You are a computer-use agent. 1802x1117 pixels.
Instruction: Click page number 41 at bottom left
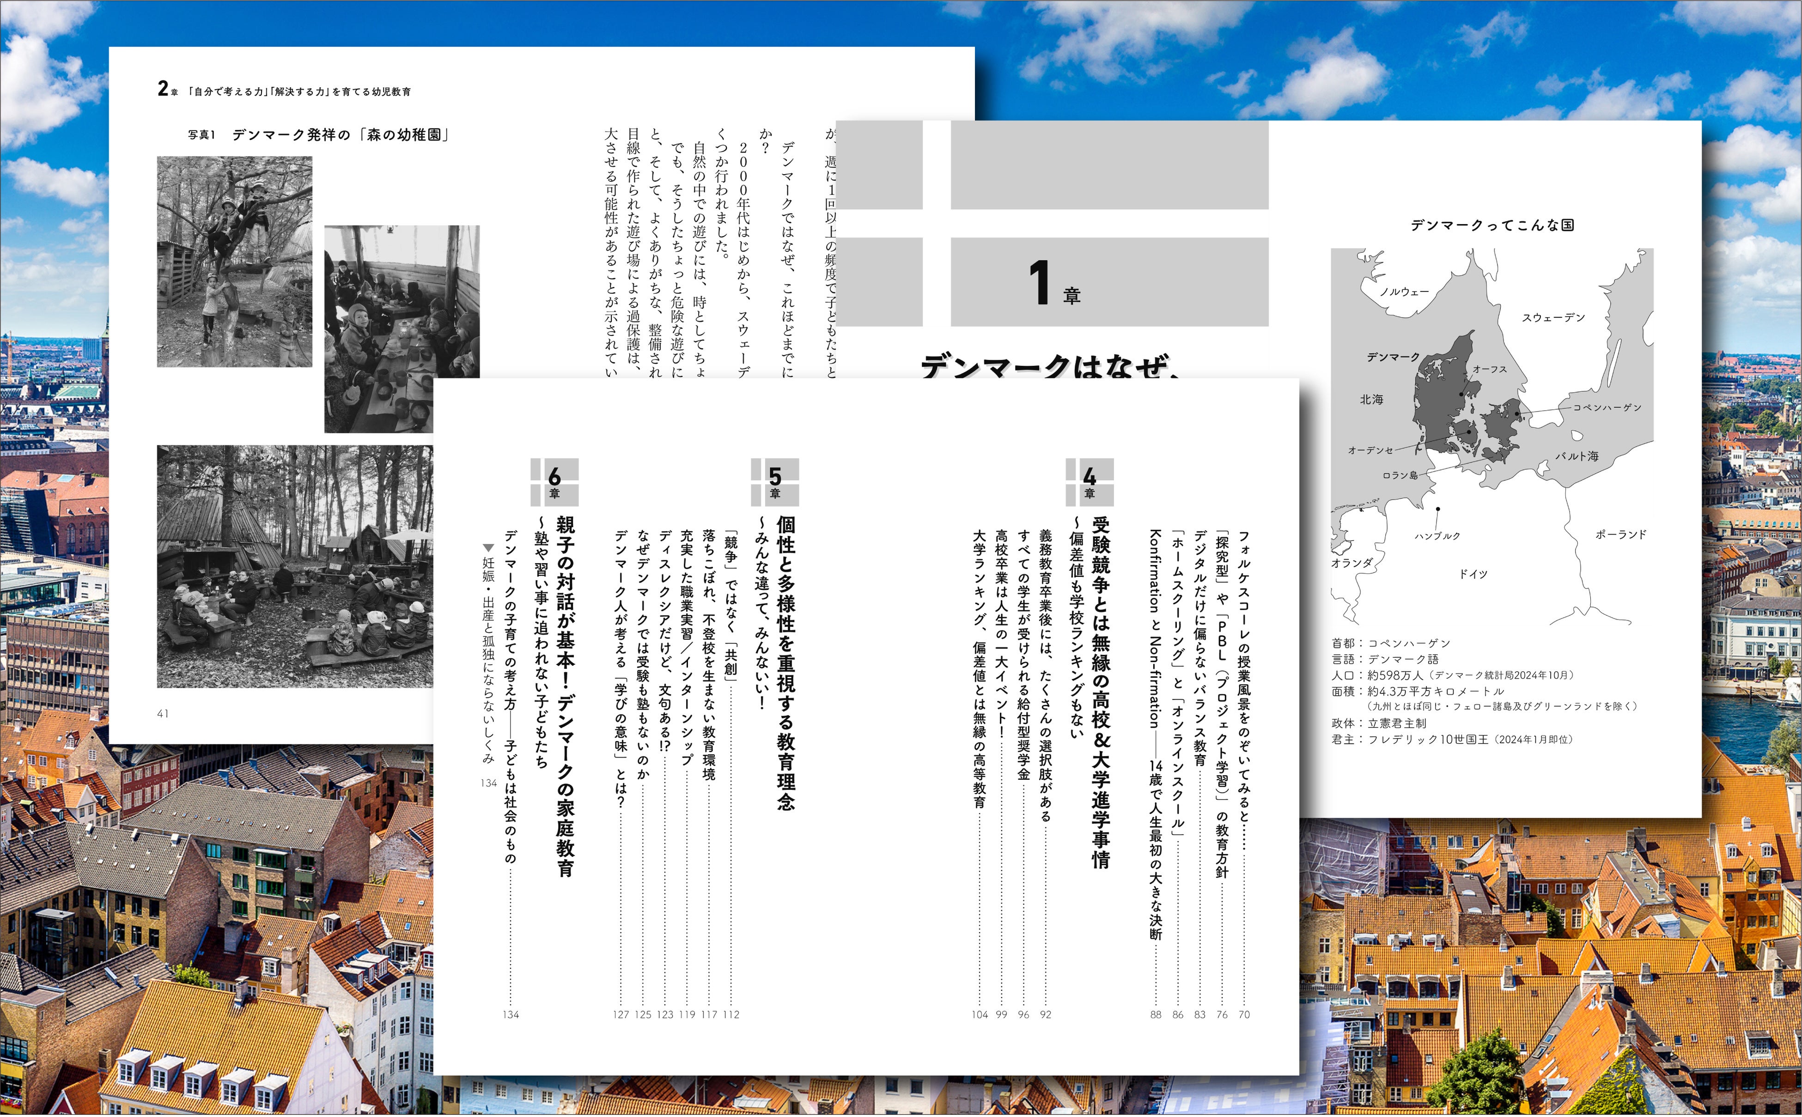coord(163,714)
